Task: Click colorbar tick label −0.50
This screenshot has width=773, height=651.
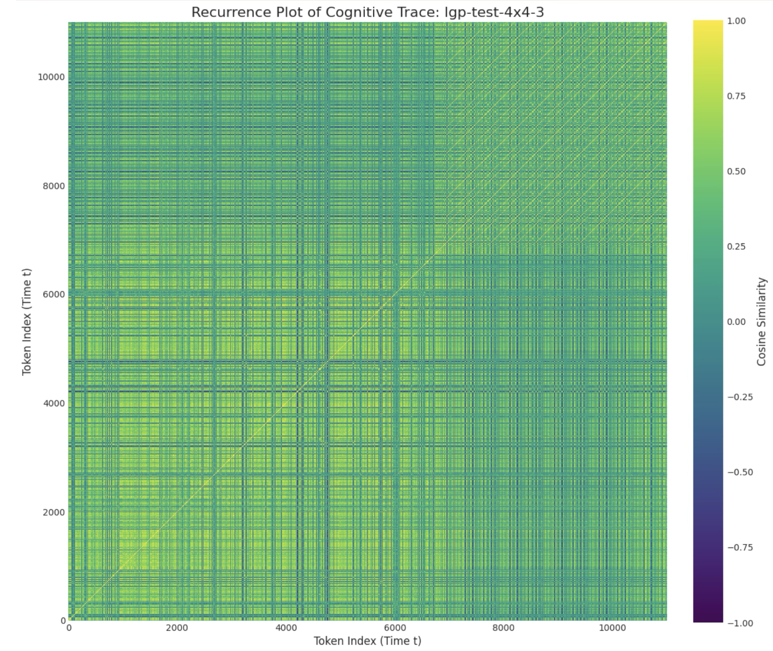Action: click(740, 472)
